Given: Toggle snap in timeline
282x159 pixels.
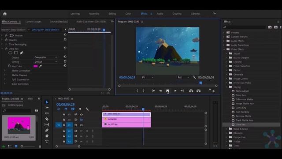Looking at the screenshot, I should (x=66, y=109).
